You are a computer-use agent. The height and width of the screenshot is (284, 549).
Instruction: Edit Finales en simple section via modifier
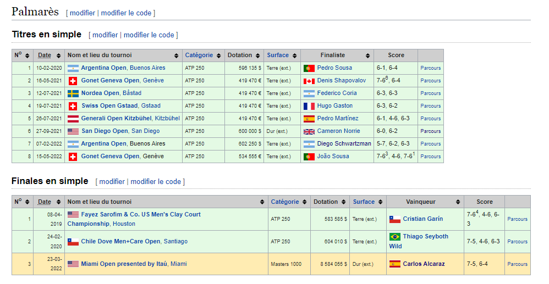pyautogui.click(x=112, y=181)
